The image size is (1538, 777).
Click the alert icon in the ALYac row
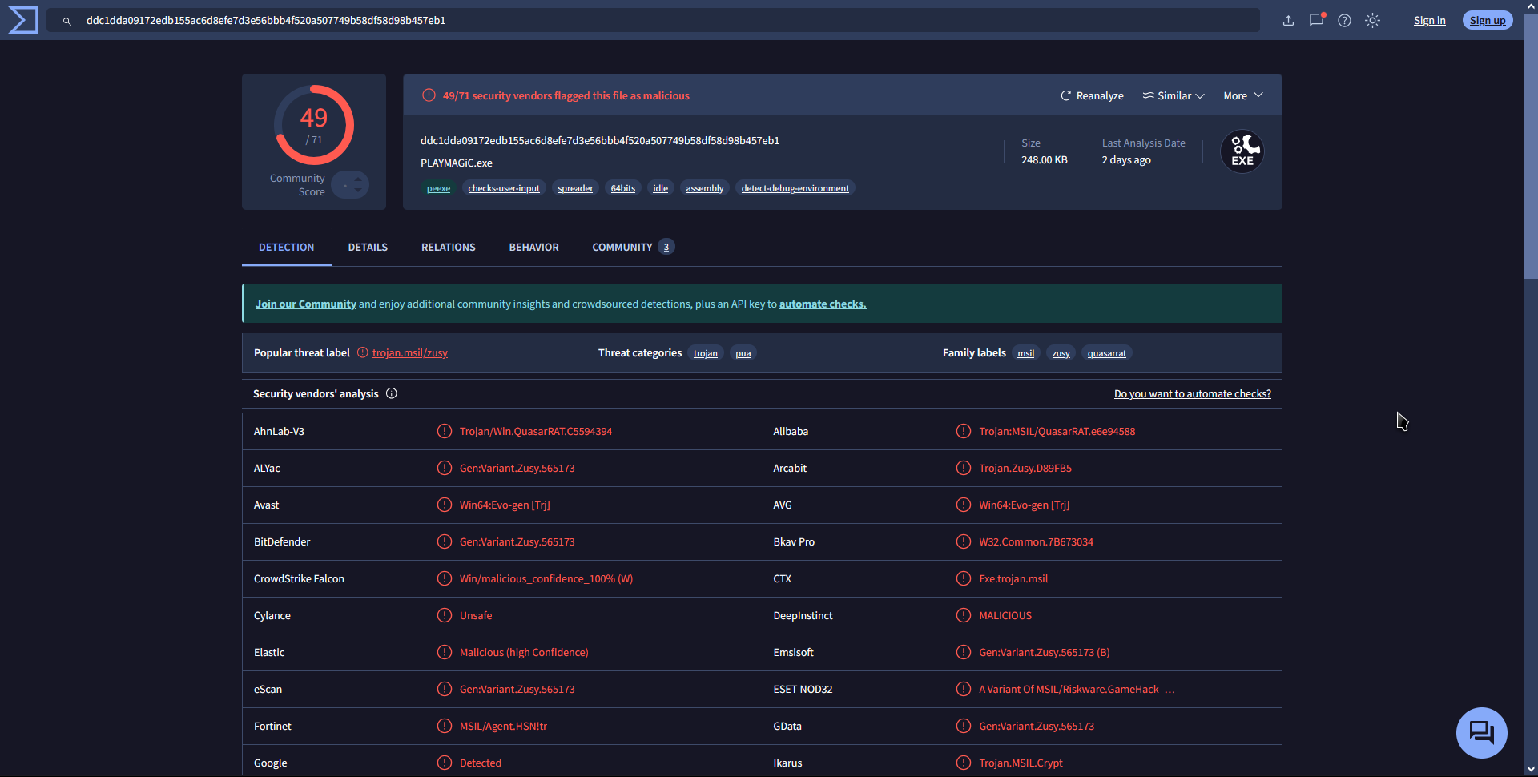coord(445,468)
